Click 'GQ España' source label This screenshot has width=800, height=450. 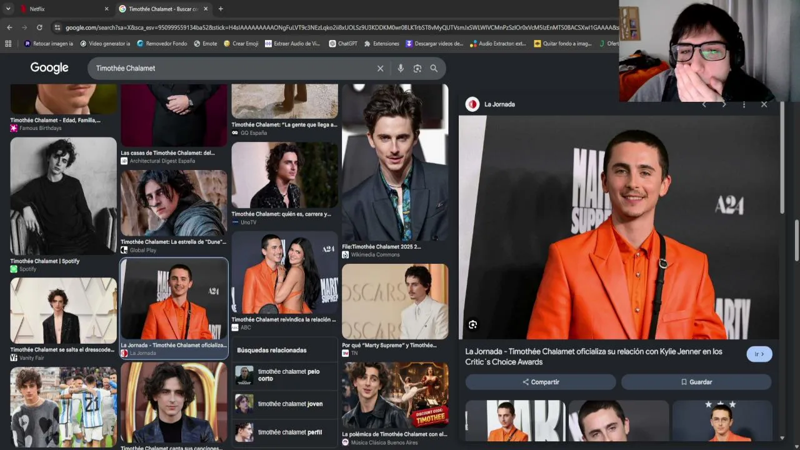tap(254, 133)
